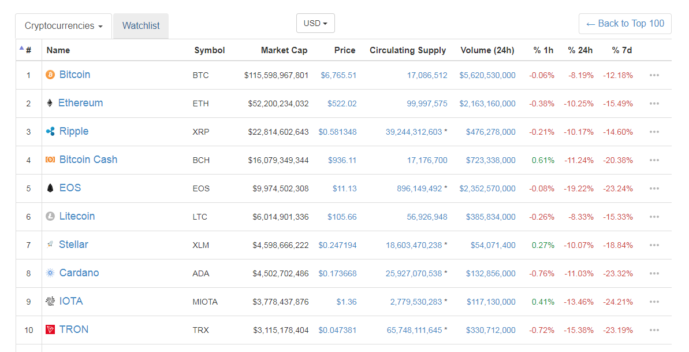Click the Bitcoin Cash logo icon
Image resolution: width=689 pixels, height=352 pixels.
50,160
